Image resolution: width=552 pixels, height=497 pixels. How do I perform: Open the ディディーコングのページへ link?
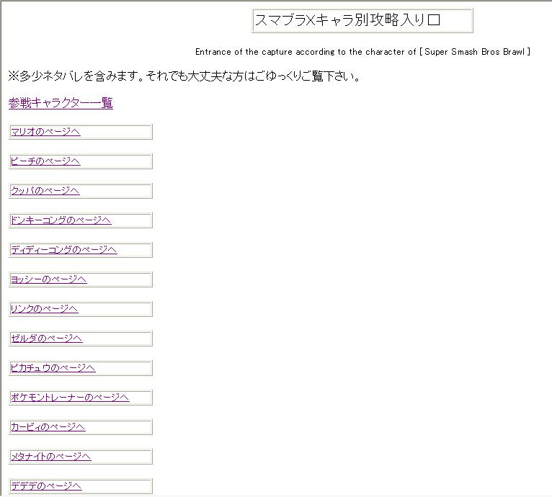[x=63, y=250]
